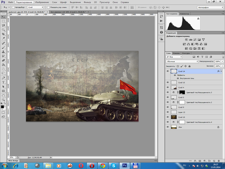The image size is (225, 169).
Task: Click the opacity 100% value field
Action: click(x=218, y=61)
